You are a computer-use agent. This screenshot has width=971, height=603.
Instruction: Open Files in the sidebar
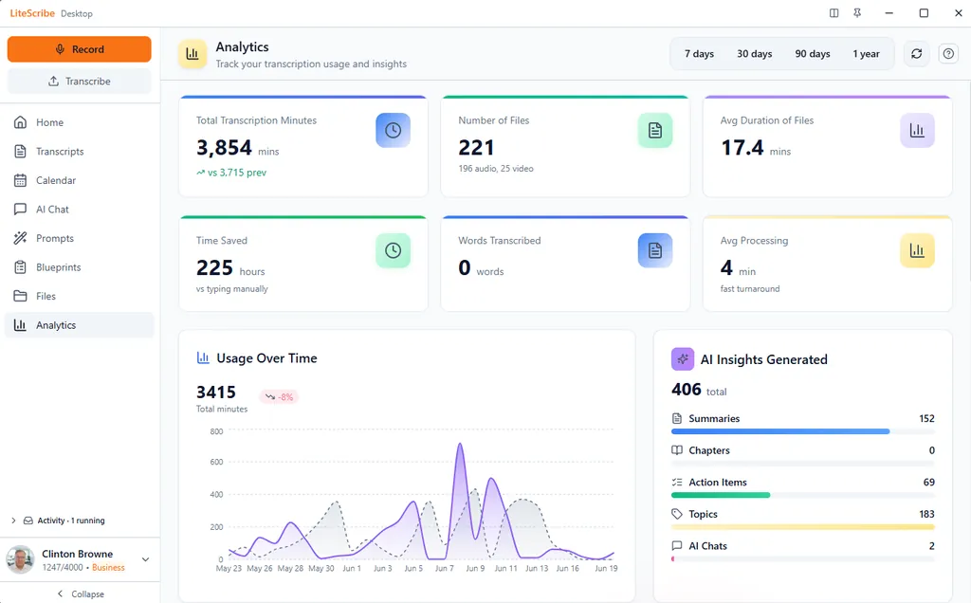pyautogui.click(x=80, y=297)
